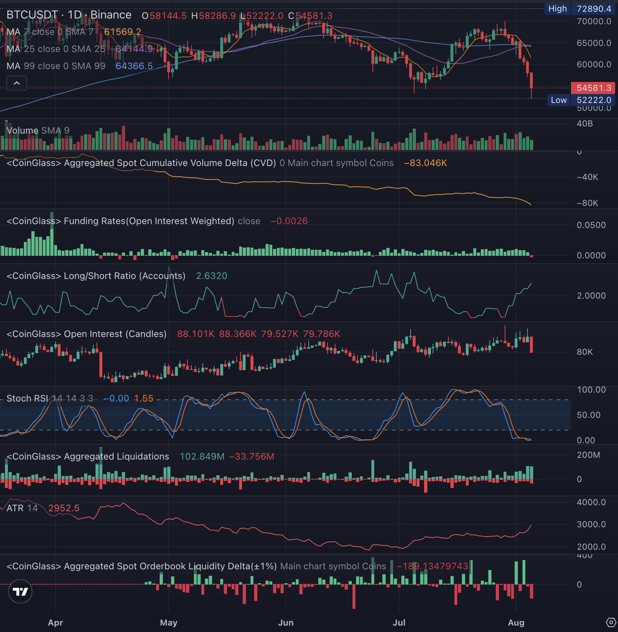This screenshot has height=632, width=618.
Task: Click the Jun date on time axis
Action: [286, 622]
